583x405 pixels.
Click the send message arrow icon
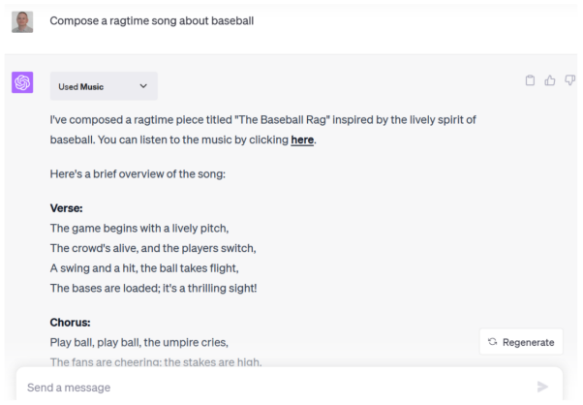[x=542, y=387]
